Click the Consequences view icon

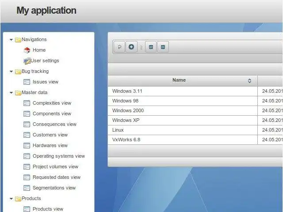[x=27, y=125]
